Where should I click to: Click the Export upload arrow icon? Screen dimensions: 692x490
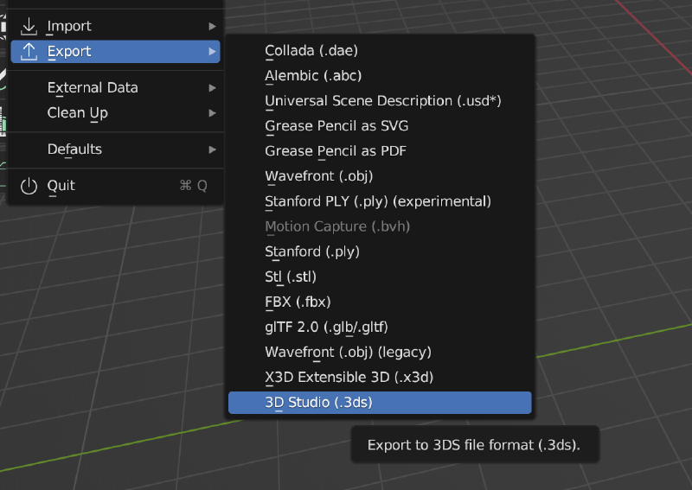pyautogui.click(x=29, y=52)
